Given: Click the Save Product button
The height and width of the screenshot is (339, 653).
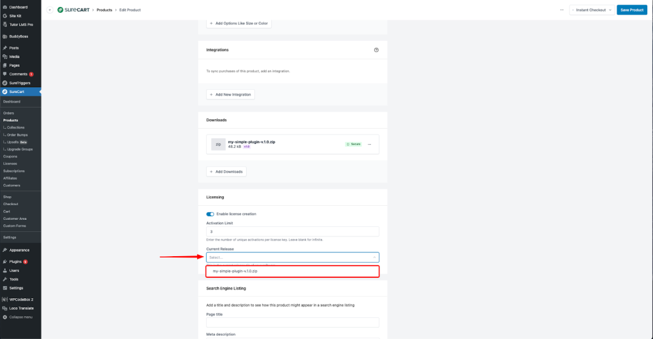Looking at the screenshot, I should tap(631, 10).
